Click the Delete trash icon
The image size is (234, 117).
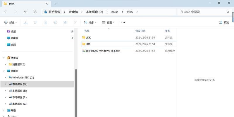(75, 23)
